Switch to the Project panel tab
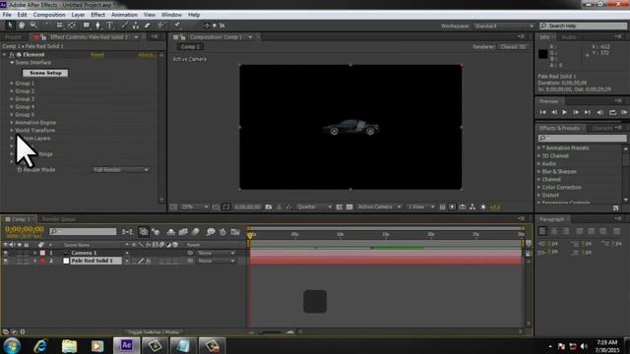This screenshot has height=354, width=630. [x=13, y=37]
